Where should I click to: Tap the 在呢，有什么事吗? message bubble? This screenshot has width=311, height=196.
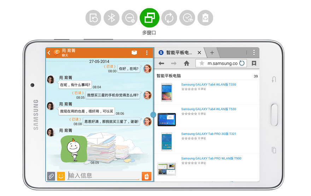pyautogui.click(x=75, y=85)
